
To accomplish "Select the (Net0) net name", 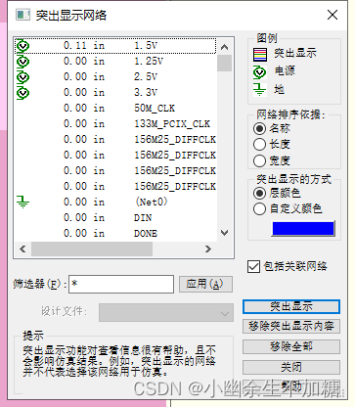I will 152,202.
